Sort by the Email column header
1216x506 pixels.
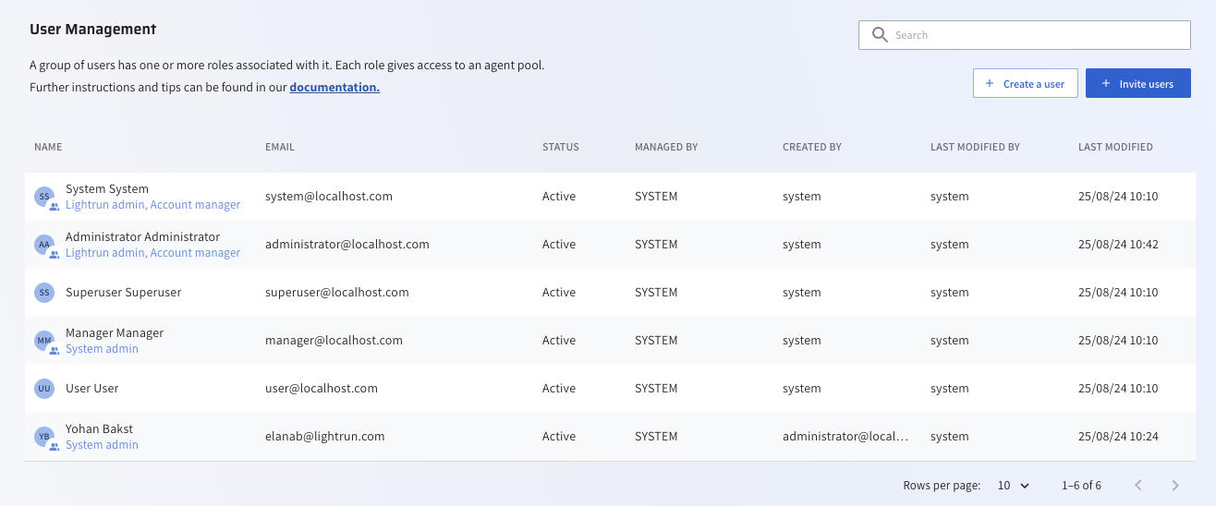point(279,147)
